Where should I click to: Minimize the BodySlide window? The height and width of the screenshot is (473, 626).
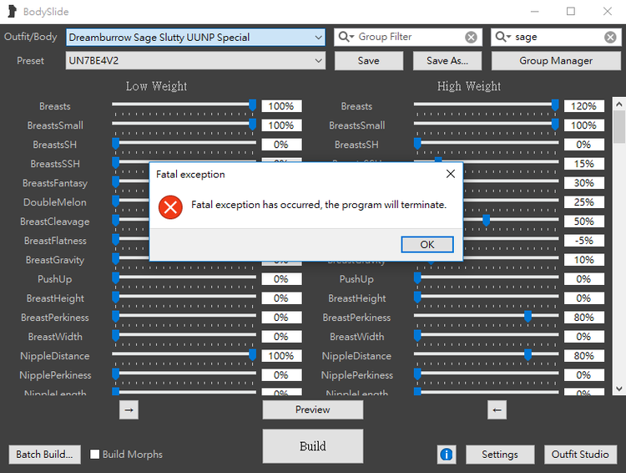pos(534,11)
